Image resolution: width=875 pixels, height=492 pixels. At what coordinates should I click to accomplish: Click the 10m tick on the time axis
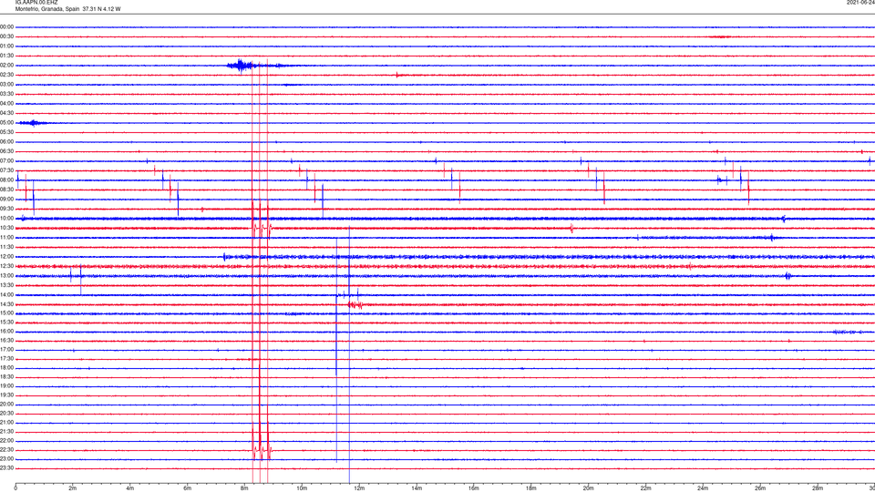click(x=302, y=488)
